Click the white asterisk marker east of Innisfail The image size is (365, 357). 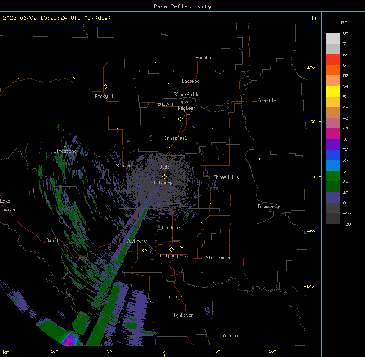213,128
